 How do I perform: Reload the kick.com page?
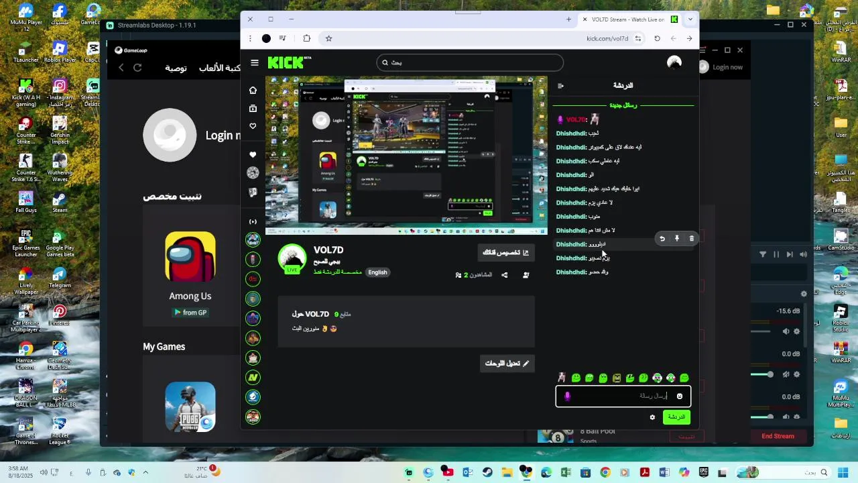[657, 38]
